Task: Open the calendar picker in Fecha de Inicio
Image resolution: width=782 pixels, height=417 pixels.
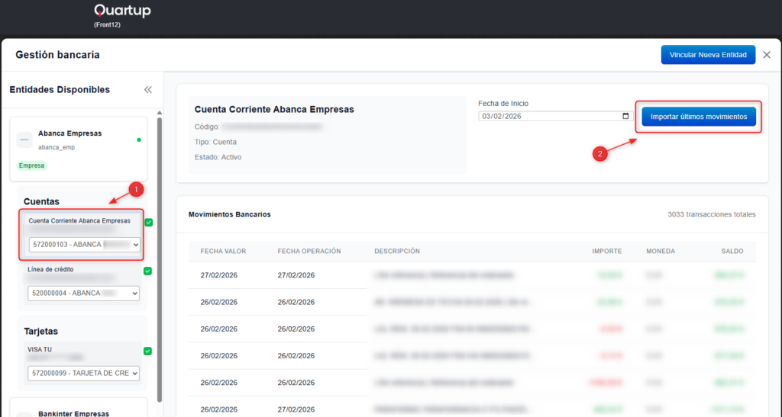Action: 626,117
